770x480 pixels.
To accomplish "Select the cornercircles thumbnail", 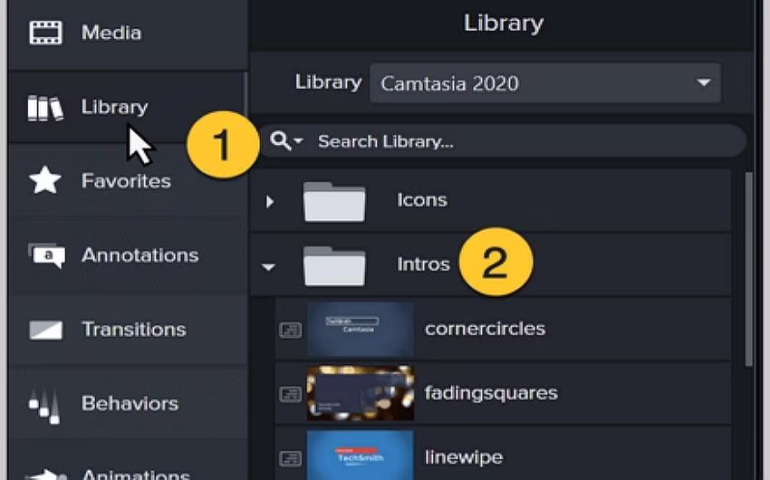I will 361,329.
